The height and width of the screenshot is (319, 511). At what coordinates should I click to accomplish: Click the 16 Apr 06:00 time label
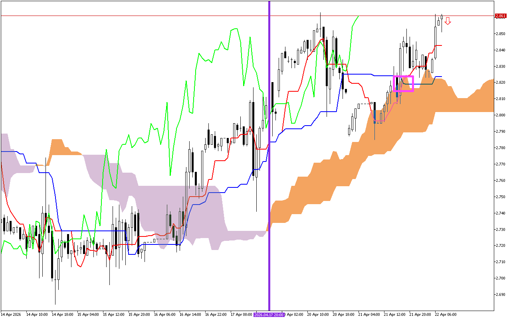(164, 315)
